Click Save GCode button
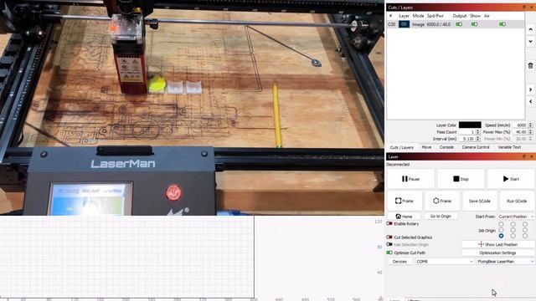 pos(480,201)
